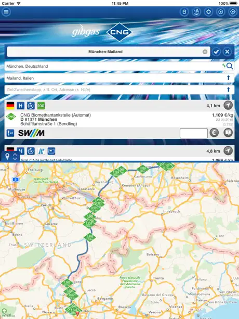The height and width of the screenshot is (319, 239).
Task: Tap the Verona label on map
Action: (154, 312)
